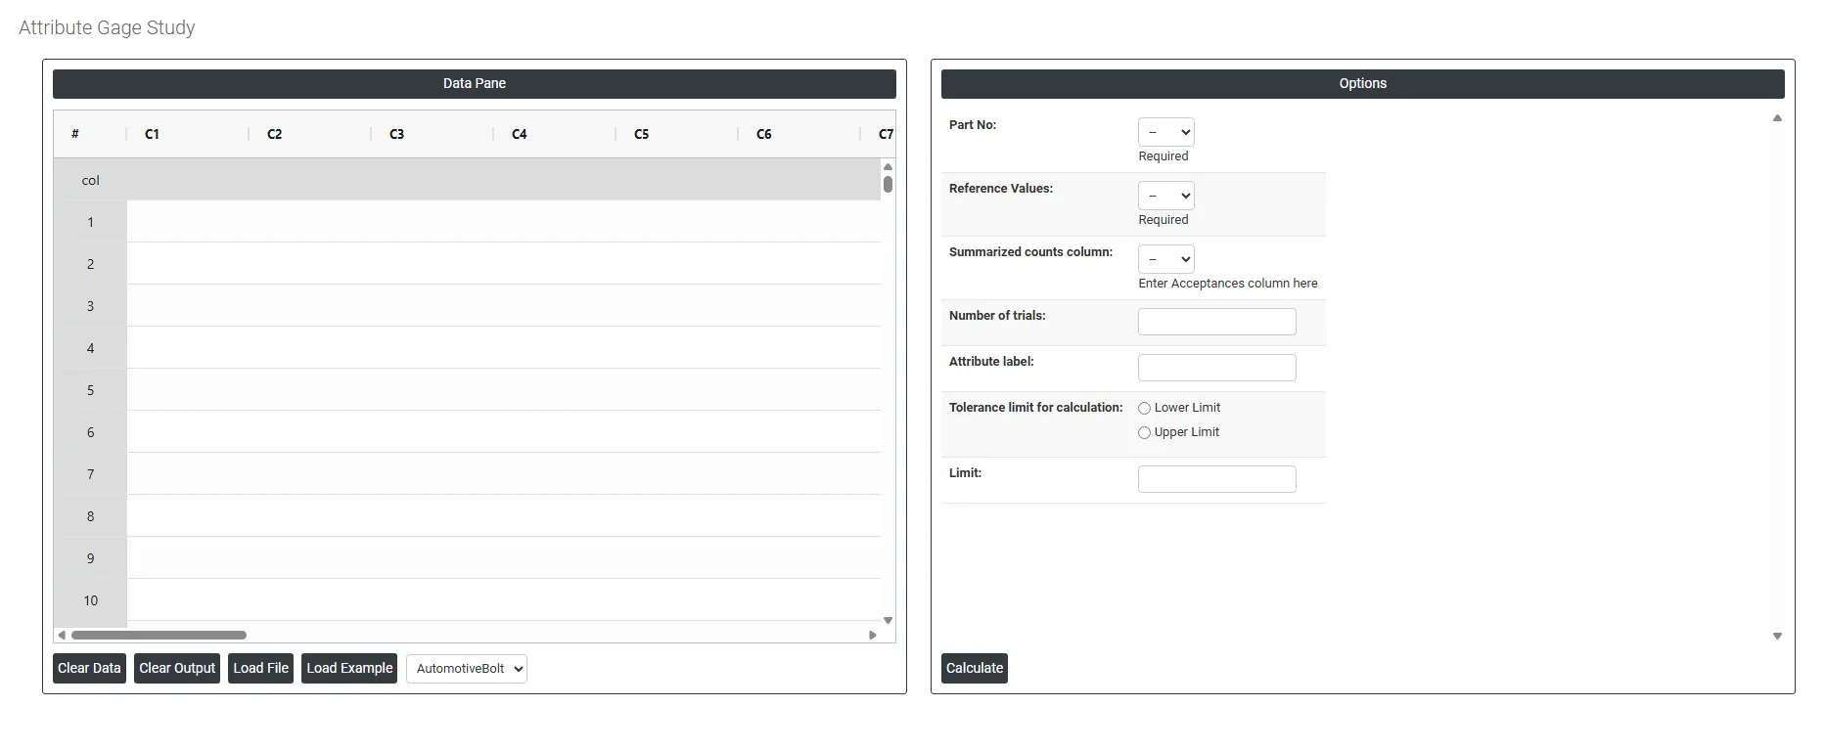Open the AutomotiveBolt example dropdown
1825x751 pixels.
click(467, 669)
